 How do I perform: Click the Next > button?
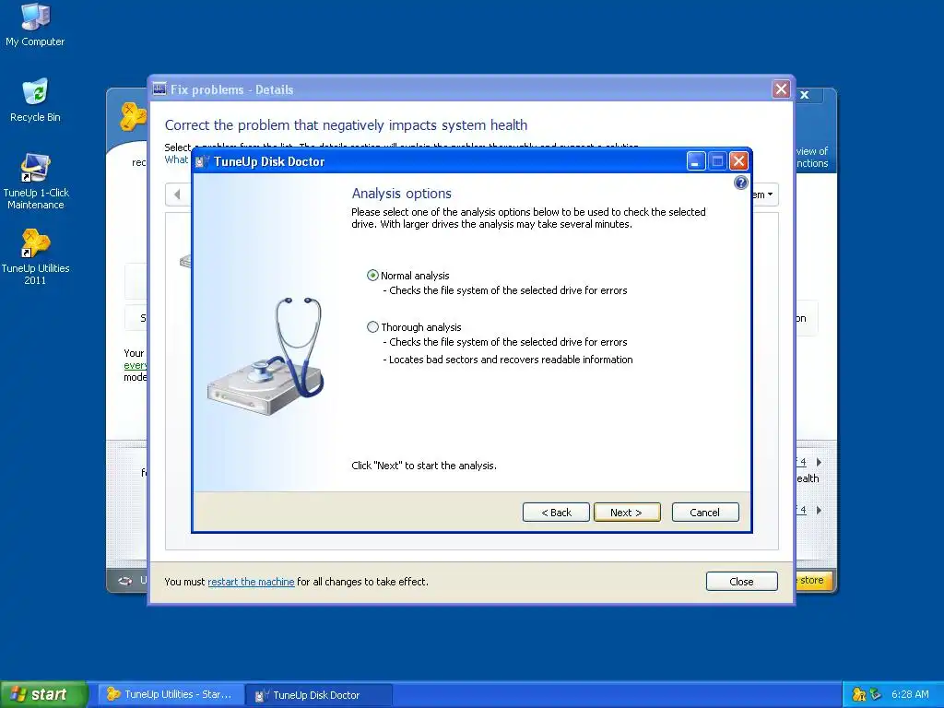[x=627, y=513]
